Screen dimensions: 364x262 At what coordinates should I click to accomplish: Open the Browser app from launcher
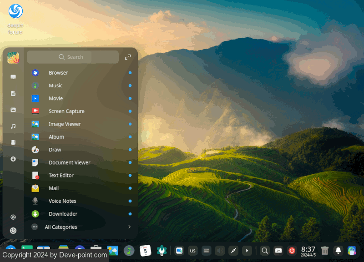[58, 73]
